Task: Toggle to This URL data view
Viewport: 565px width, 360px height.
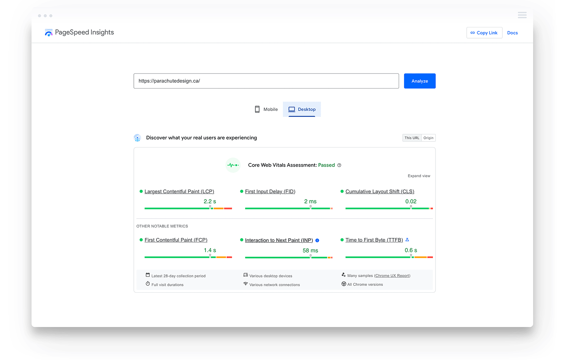Action: 412,138
